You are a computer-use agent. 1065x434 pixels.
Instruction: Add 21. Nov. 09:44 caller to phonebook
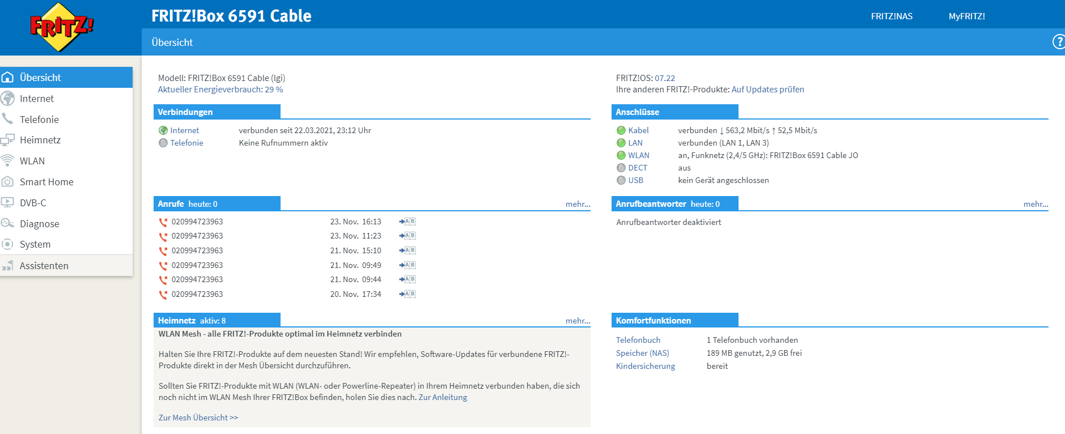[x=408, y=279]
